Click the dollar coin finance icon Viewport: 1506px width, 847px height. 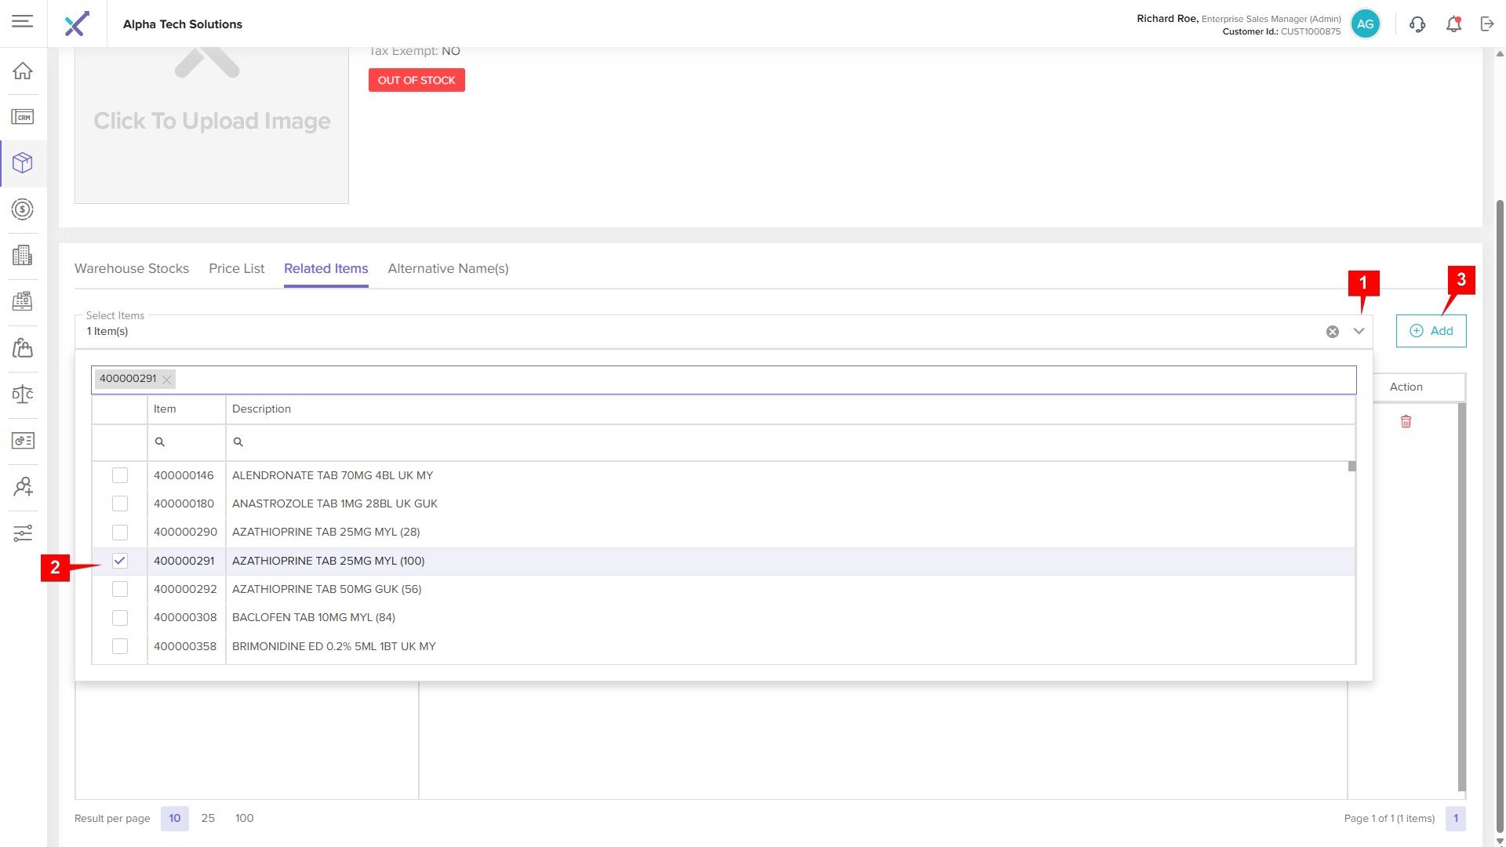click(x=23, y=209)
